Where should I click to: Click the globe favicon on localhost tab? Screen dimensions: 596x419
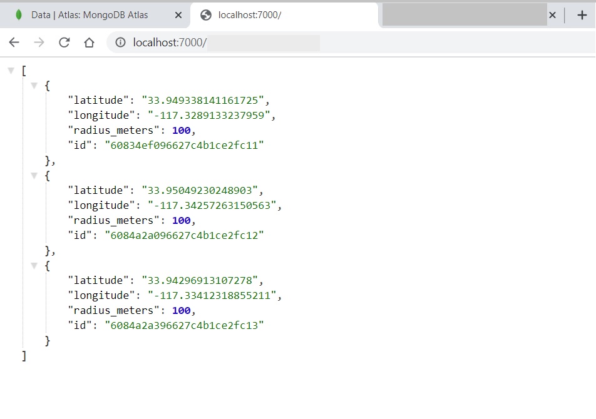point(205,15)
